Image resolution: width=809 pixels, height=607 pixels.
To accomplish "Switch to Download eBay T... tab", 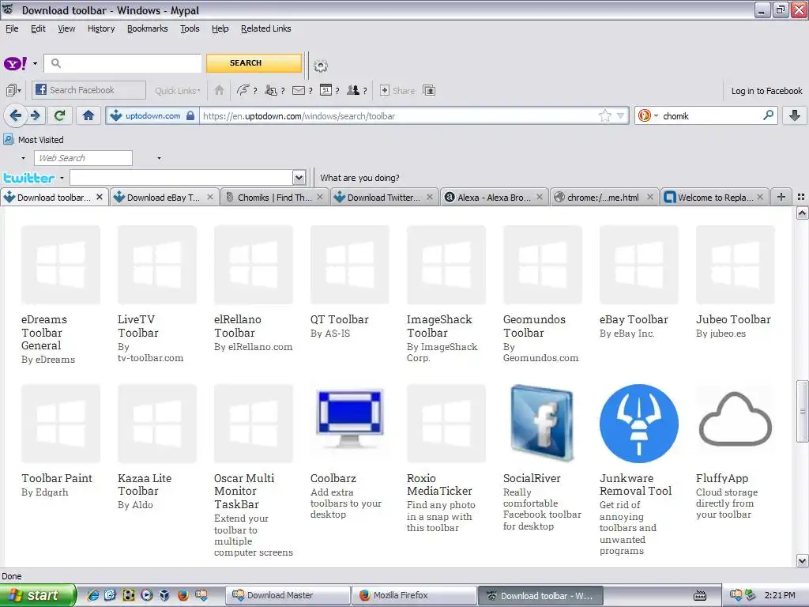I will tap(164, 197).
